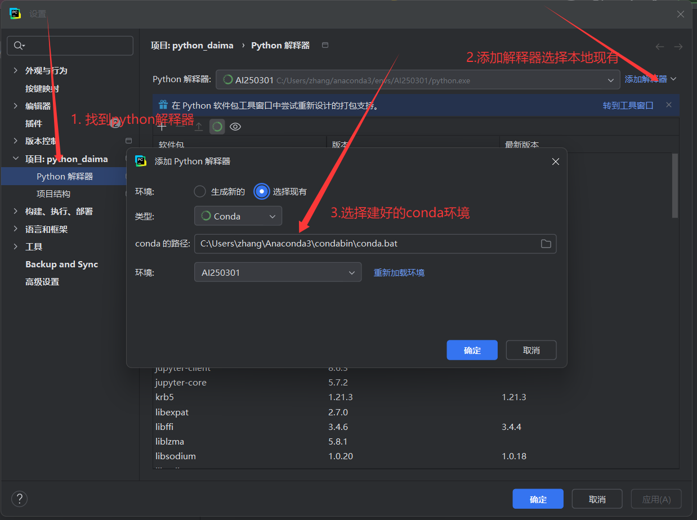Toggle show early releases eye icon
This screenshot has width=697, height=520.
tap(235, 127)
